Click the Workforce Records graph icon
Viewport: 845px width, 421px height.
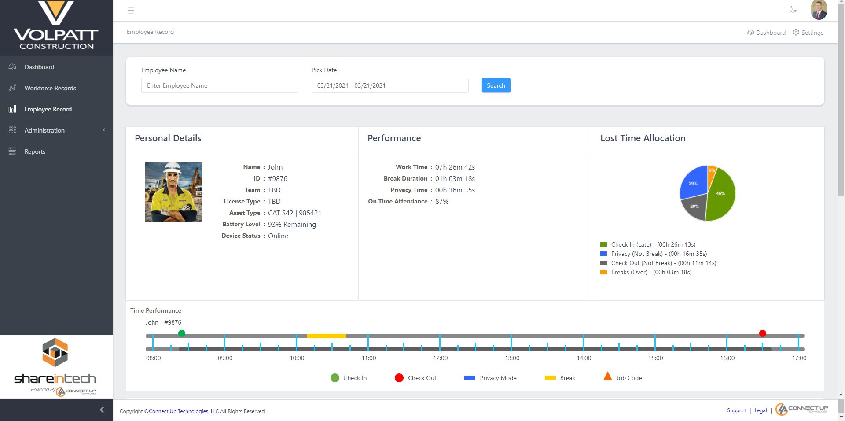(12, 88)
